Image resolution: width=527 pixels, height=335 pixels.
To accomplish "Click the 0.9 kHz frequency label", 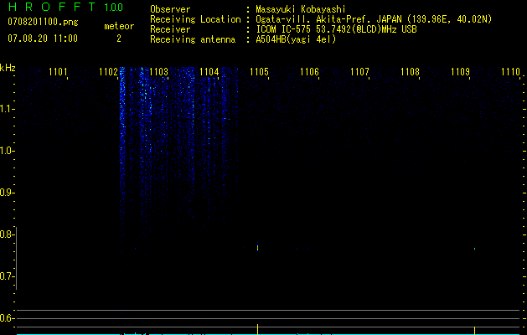I will point(7,193).
